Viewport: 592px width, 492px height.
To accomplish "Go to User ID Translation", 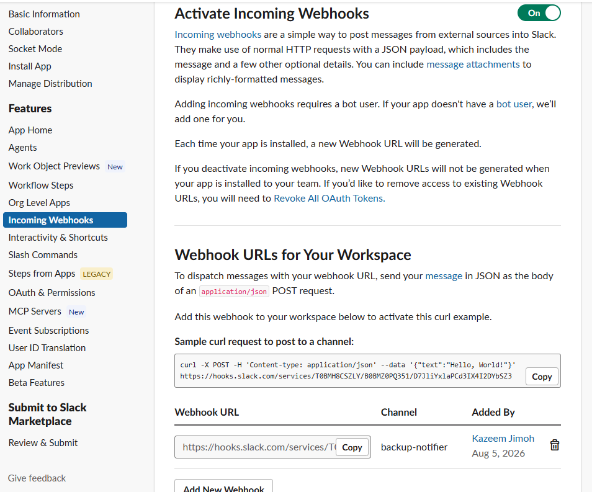I will click(47, 348).
